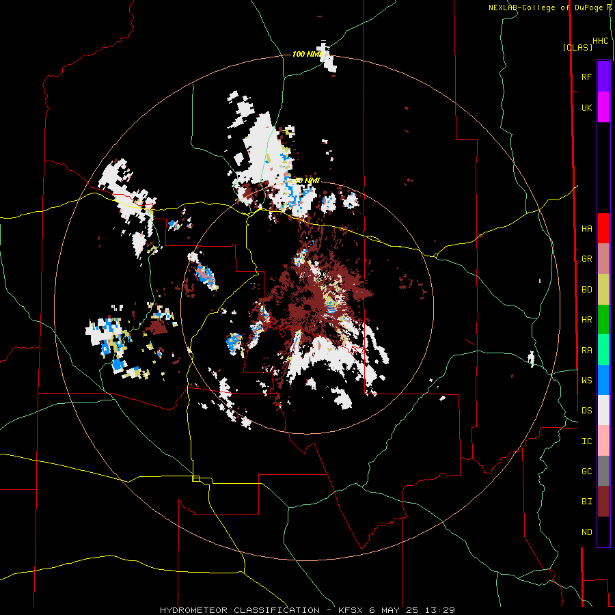
Task: Click the UK legend label
Action: pos(586,108)
